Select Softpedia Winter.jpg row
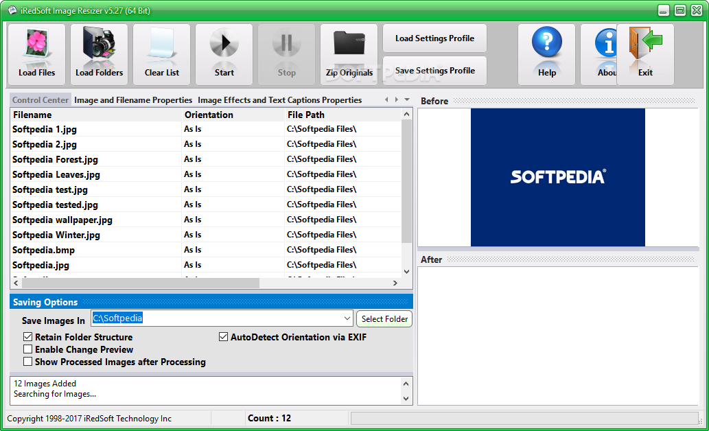 205,235
